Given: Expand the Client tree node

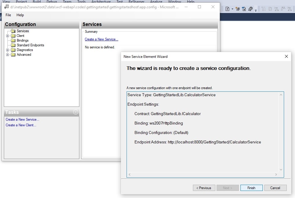Looking at the screenshot, I should pos(8,36).
